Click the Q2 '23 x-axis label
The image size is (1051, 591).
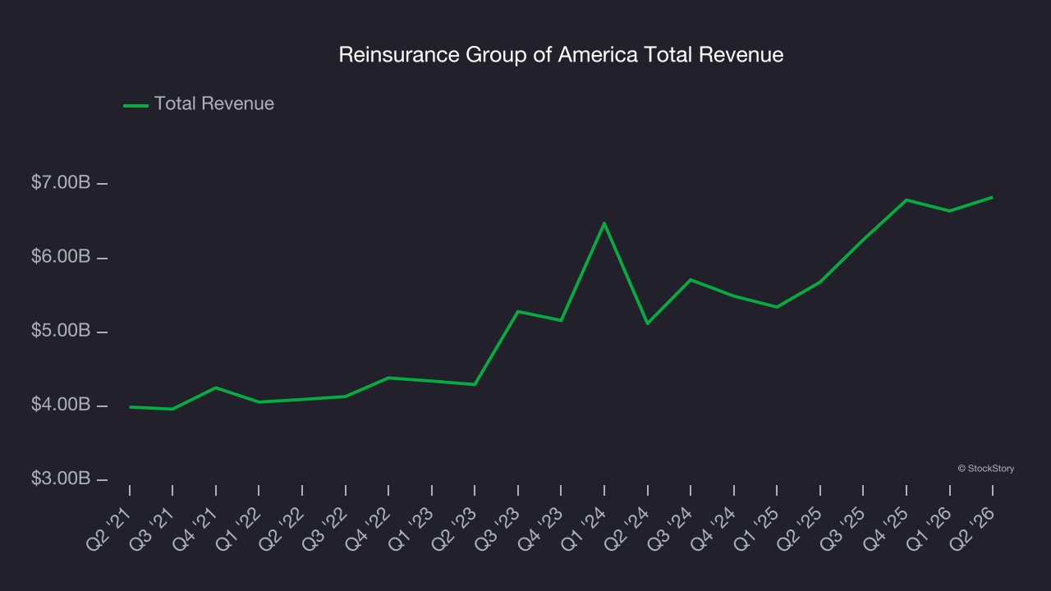[x=456, y=528]
